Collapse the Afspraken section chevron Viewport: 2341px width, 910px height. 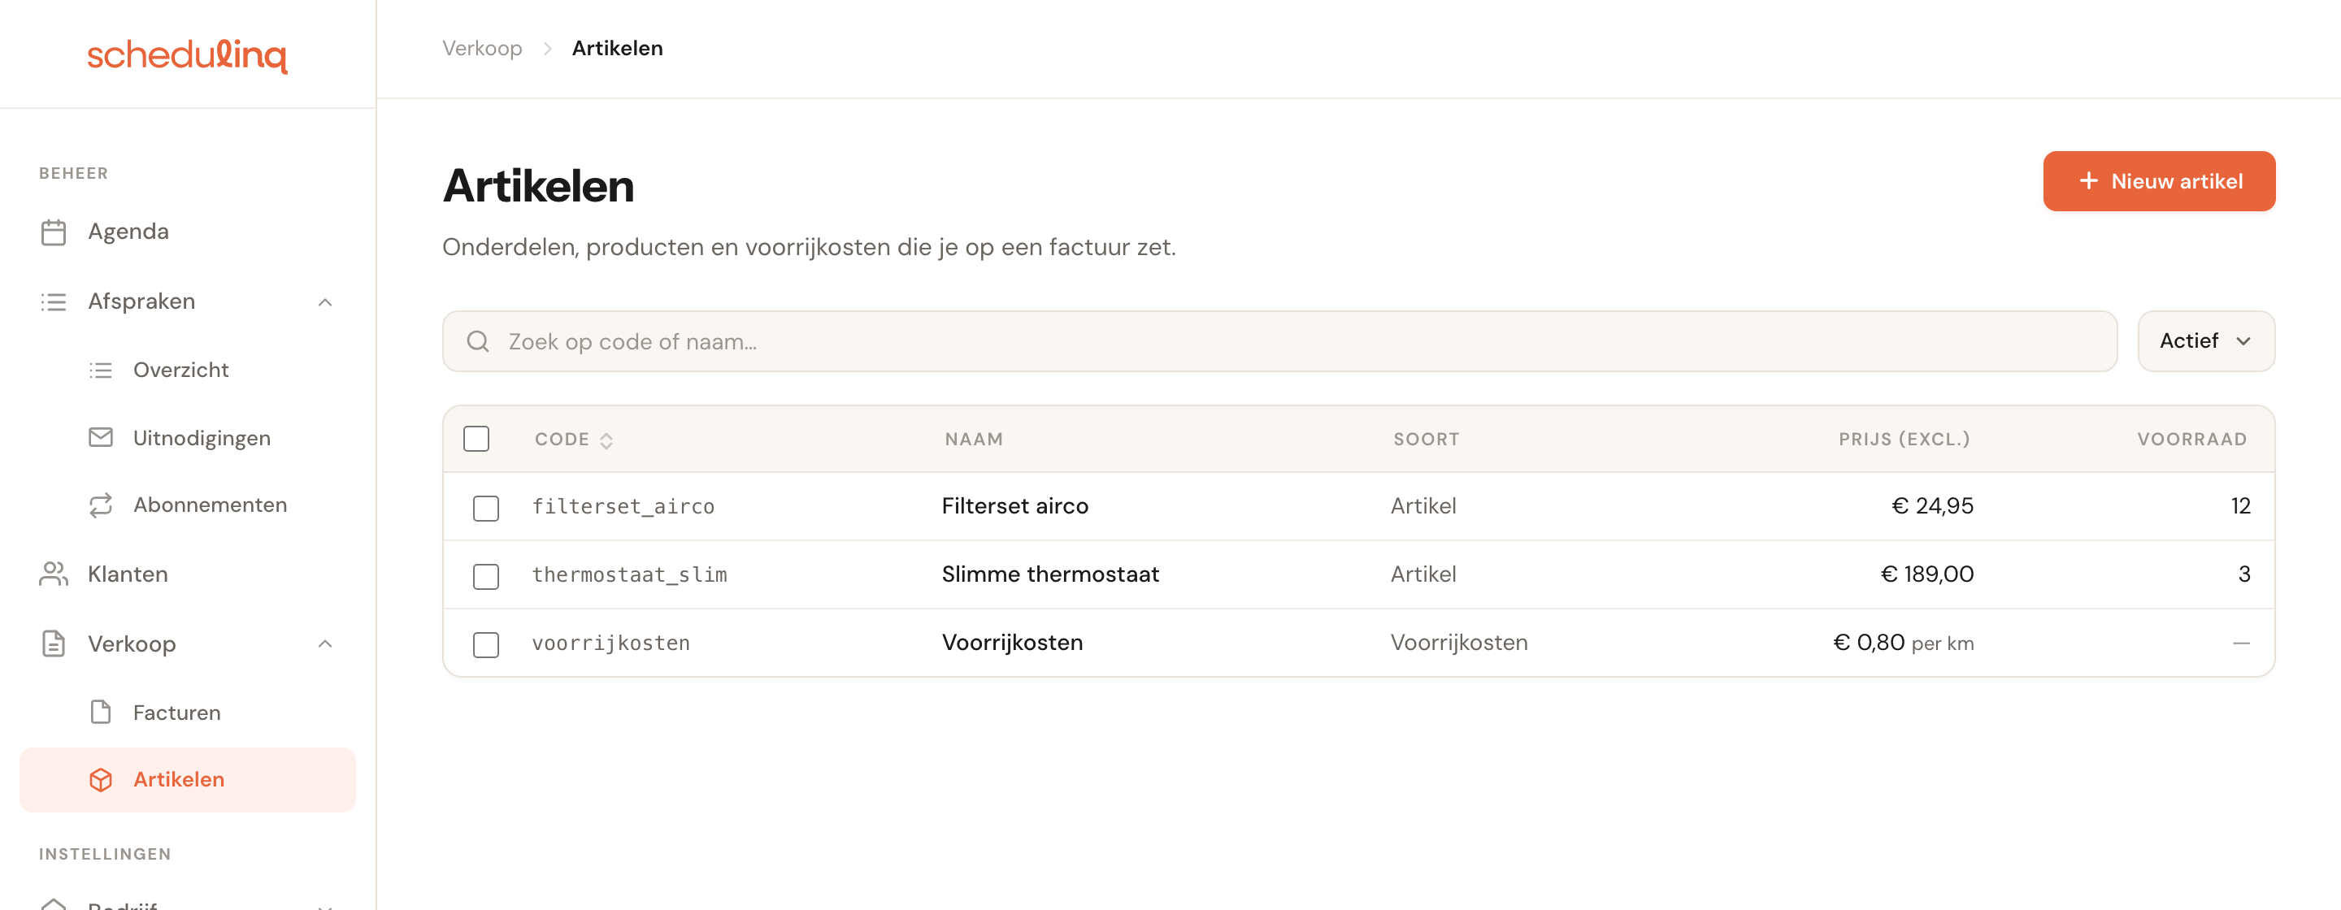325,302
